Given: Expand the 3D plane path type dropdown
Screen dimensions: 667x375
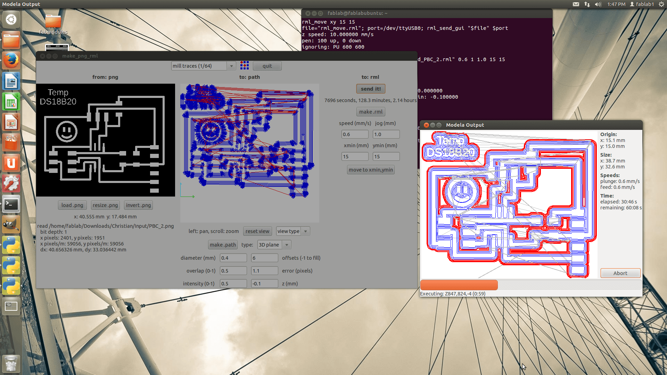Looking at the screenshot, I should 287,244.
